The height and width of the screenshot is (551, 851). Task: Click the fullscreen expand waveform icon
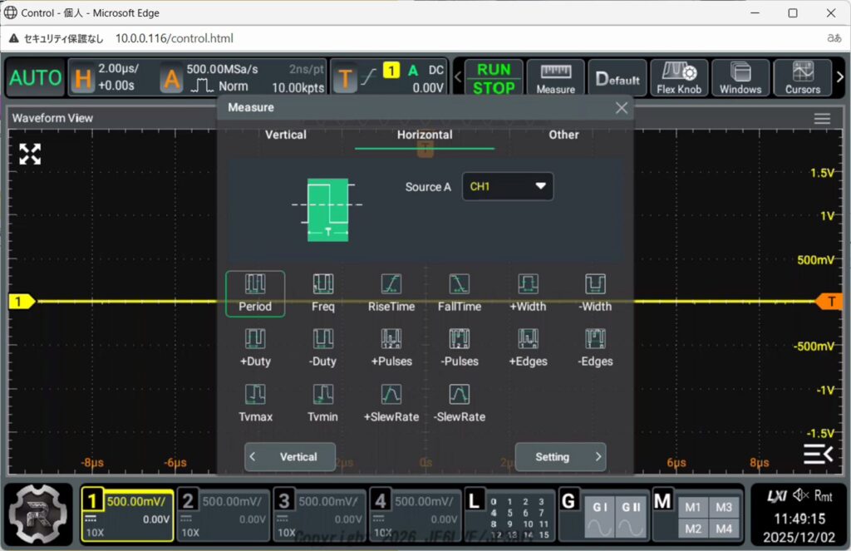point(31,154)
